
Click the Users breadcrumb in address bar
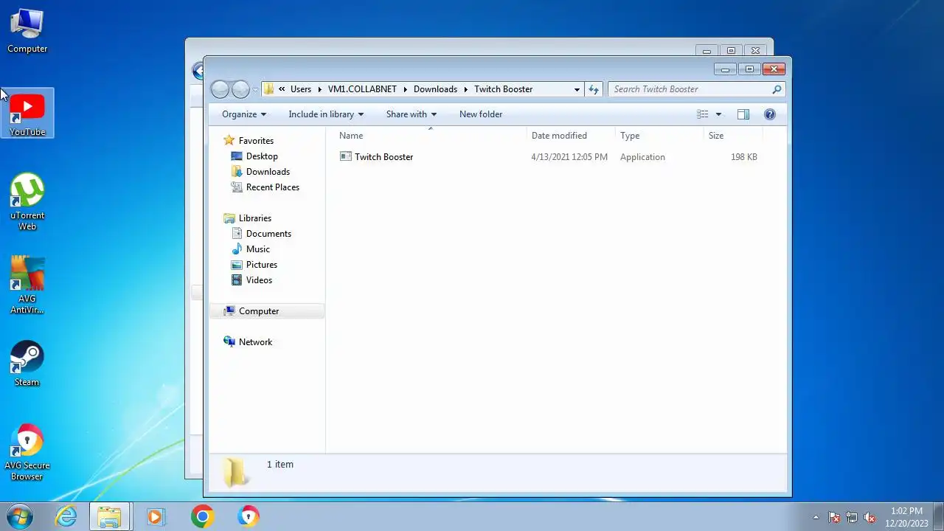[301, 89]
